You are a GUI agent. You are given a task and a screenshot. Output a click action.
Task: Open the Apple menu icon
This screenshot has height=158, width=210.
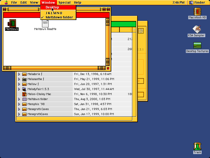(6, 2)
